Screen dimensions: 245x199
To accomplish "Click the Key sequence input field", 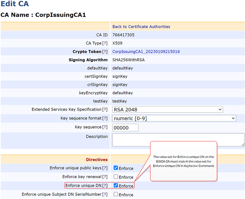I will (x=125, y=127).
